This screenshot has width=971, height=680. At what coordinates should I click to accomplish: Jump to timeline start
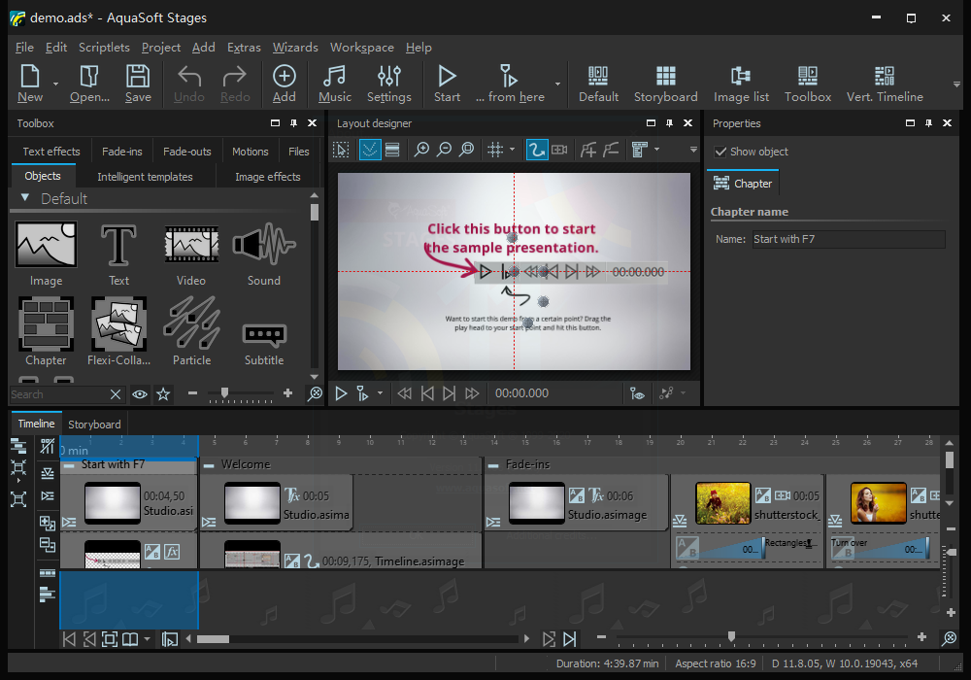pyautogui.click(x=69, y=639)
